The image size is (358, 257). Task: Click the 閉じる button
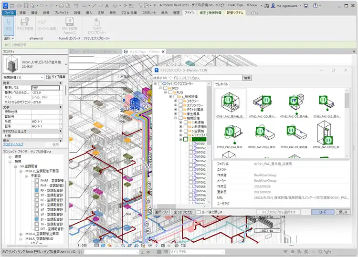343,212
